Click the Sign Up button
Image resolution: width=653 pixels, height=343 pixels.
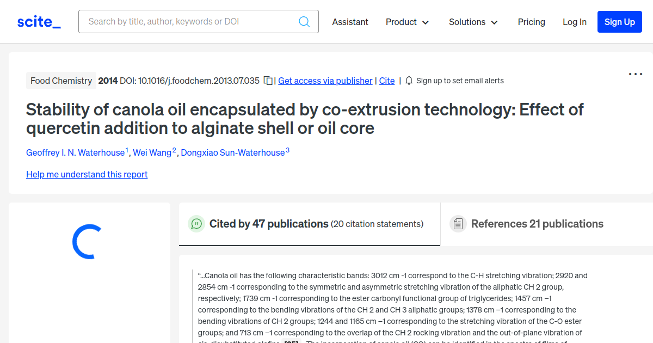[x=619, y=22]
